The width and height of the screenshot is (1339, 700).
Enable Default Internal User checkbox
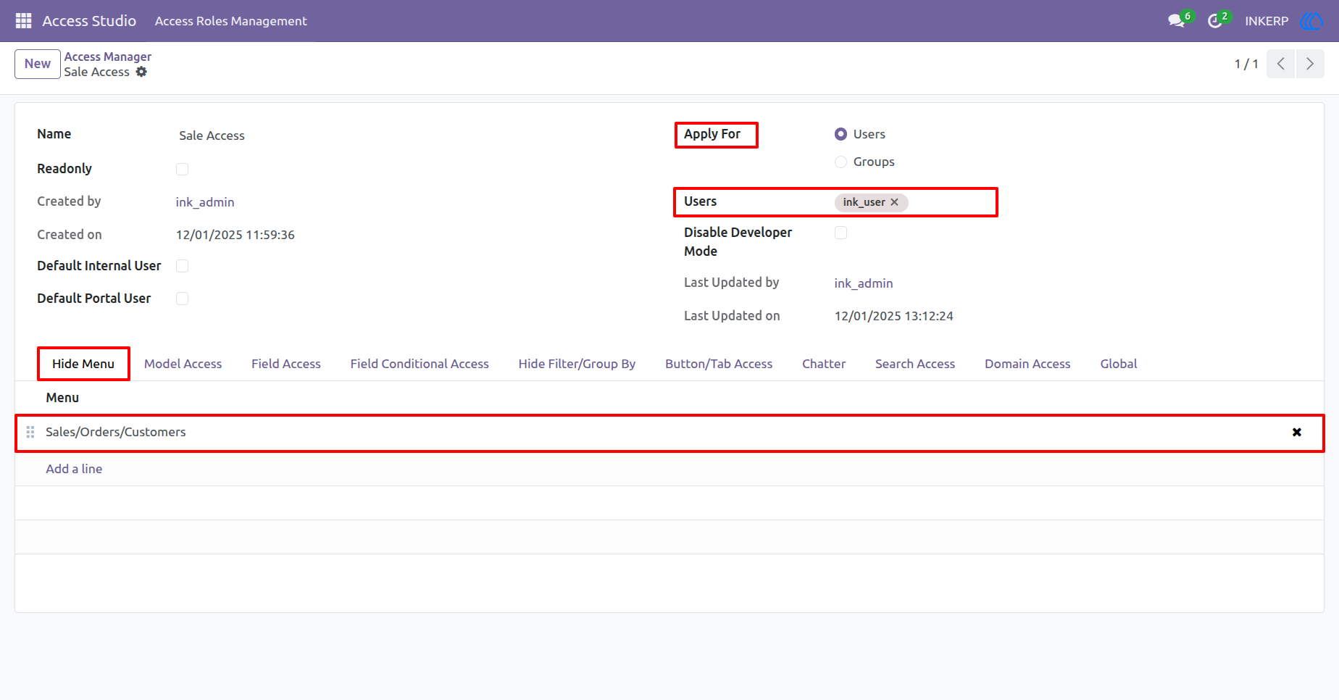(182, 266)
